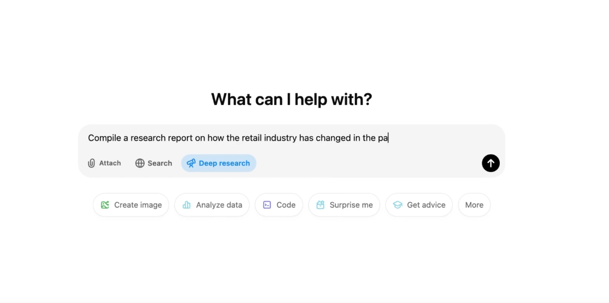Choose the Surprise me suggestion
This screenshot has width=609, height=303.
[x=344, y=205]
